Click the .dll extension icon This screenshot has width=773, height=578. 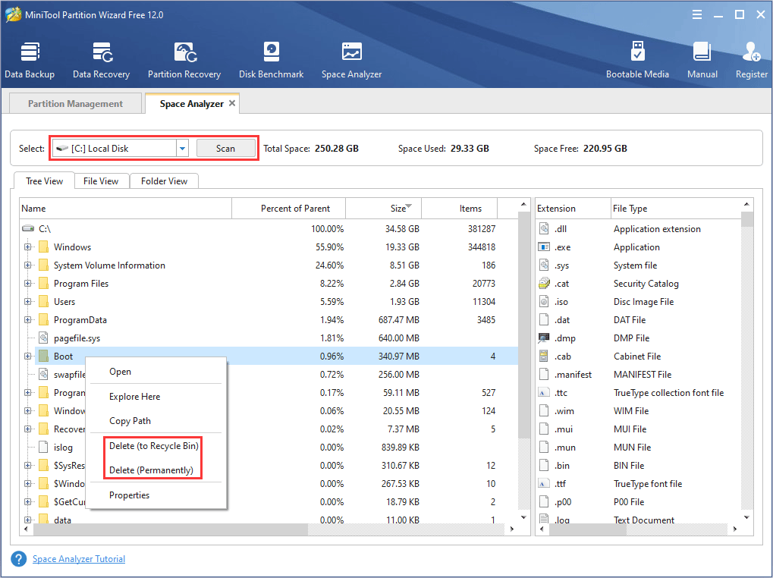(x=544, y=228)
